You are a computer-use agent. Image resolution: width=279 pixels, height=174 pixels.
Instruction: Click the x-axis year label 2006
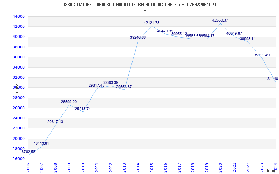(x=28, y=168)
